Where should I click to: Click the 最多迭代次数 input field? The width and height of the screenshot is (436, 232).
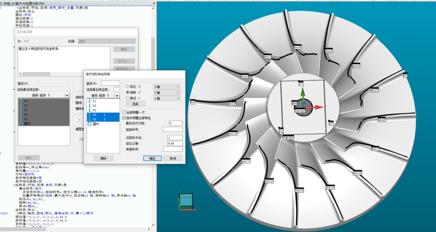(x=175, y=124)
